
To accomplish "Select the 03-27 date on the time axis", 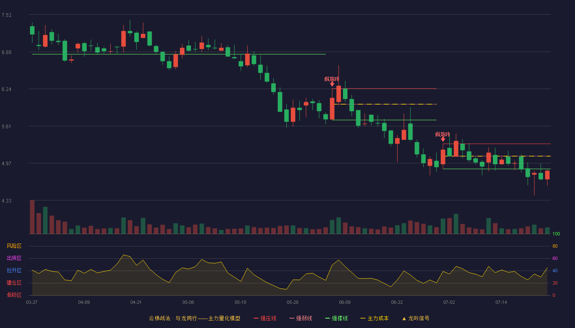I will coord(32,302).
